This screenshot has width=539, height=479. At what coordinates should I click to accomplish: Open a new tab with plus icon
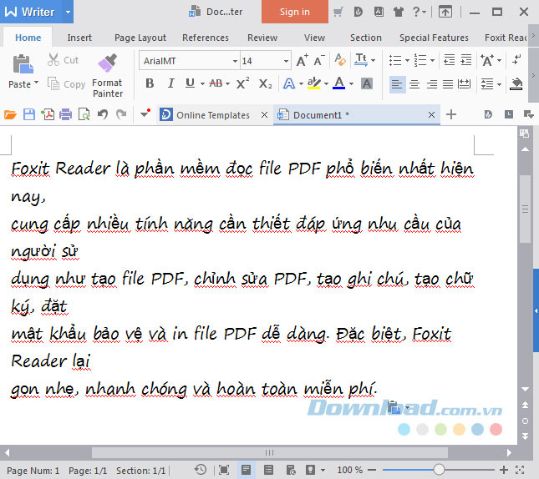pyautogui.click(x=451, y=115)
